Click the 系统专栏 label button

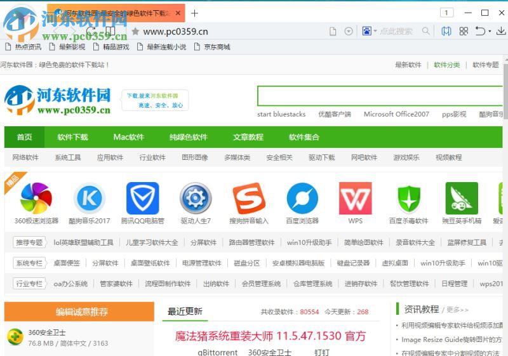click(x=29, y=263)
